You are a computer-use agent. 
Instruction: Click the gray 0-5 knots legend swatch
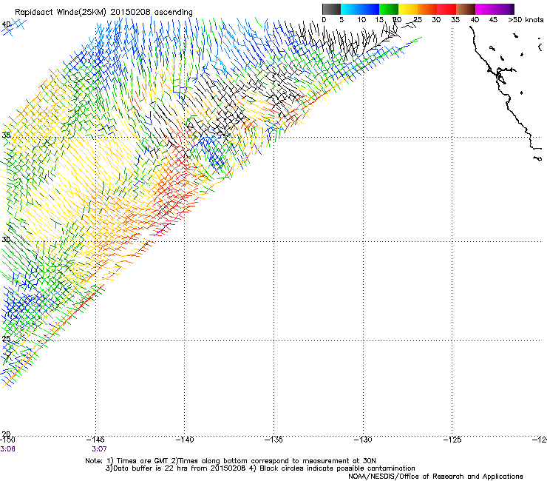331,9
